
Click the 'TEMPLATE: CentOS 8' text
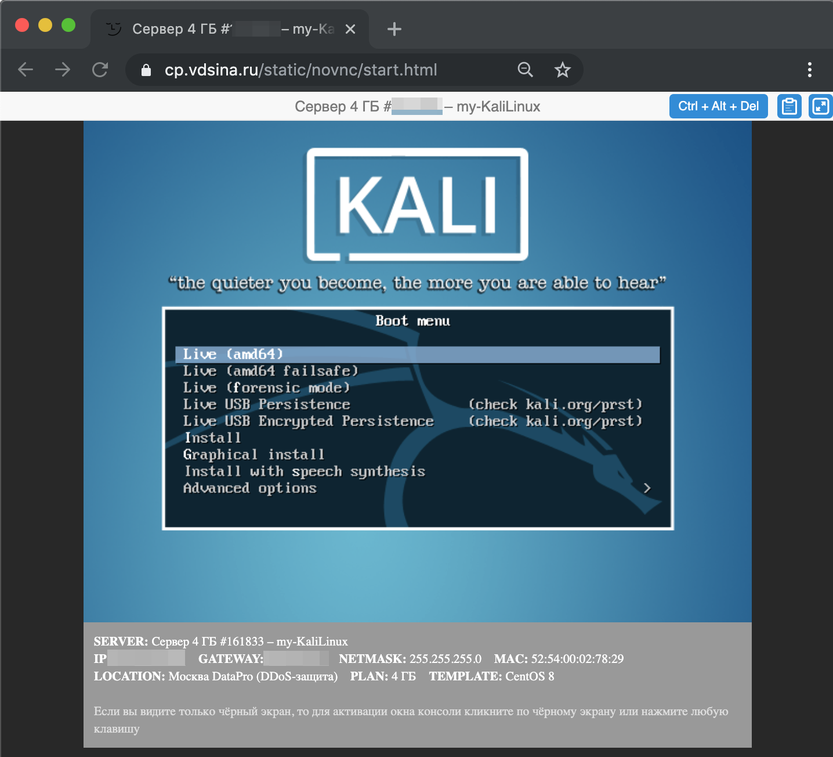click(x=492, y=676)
